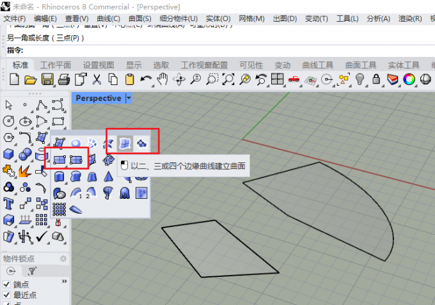Click the checkmark icon in sidebar

(x=42, y=237)
